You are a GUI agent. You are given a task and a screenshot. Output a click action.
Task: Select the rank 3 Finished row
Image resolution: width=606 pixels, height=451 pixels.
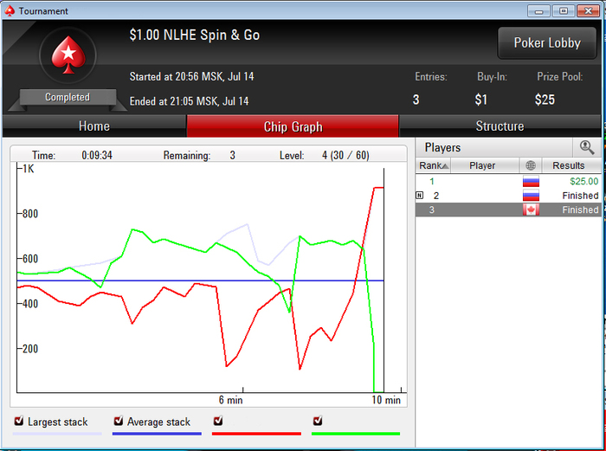pyautogui.click(x=508, y=209)
